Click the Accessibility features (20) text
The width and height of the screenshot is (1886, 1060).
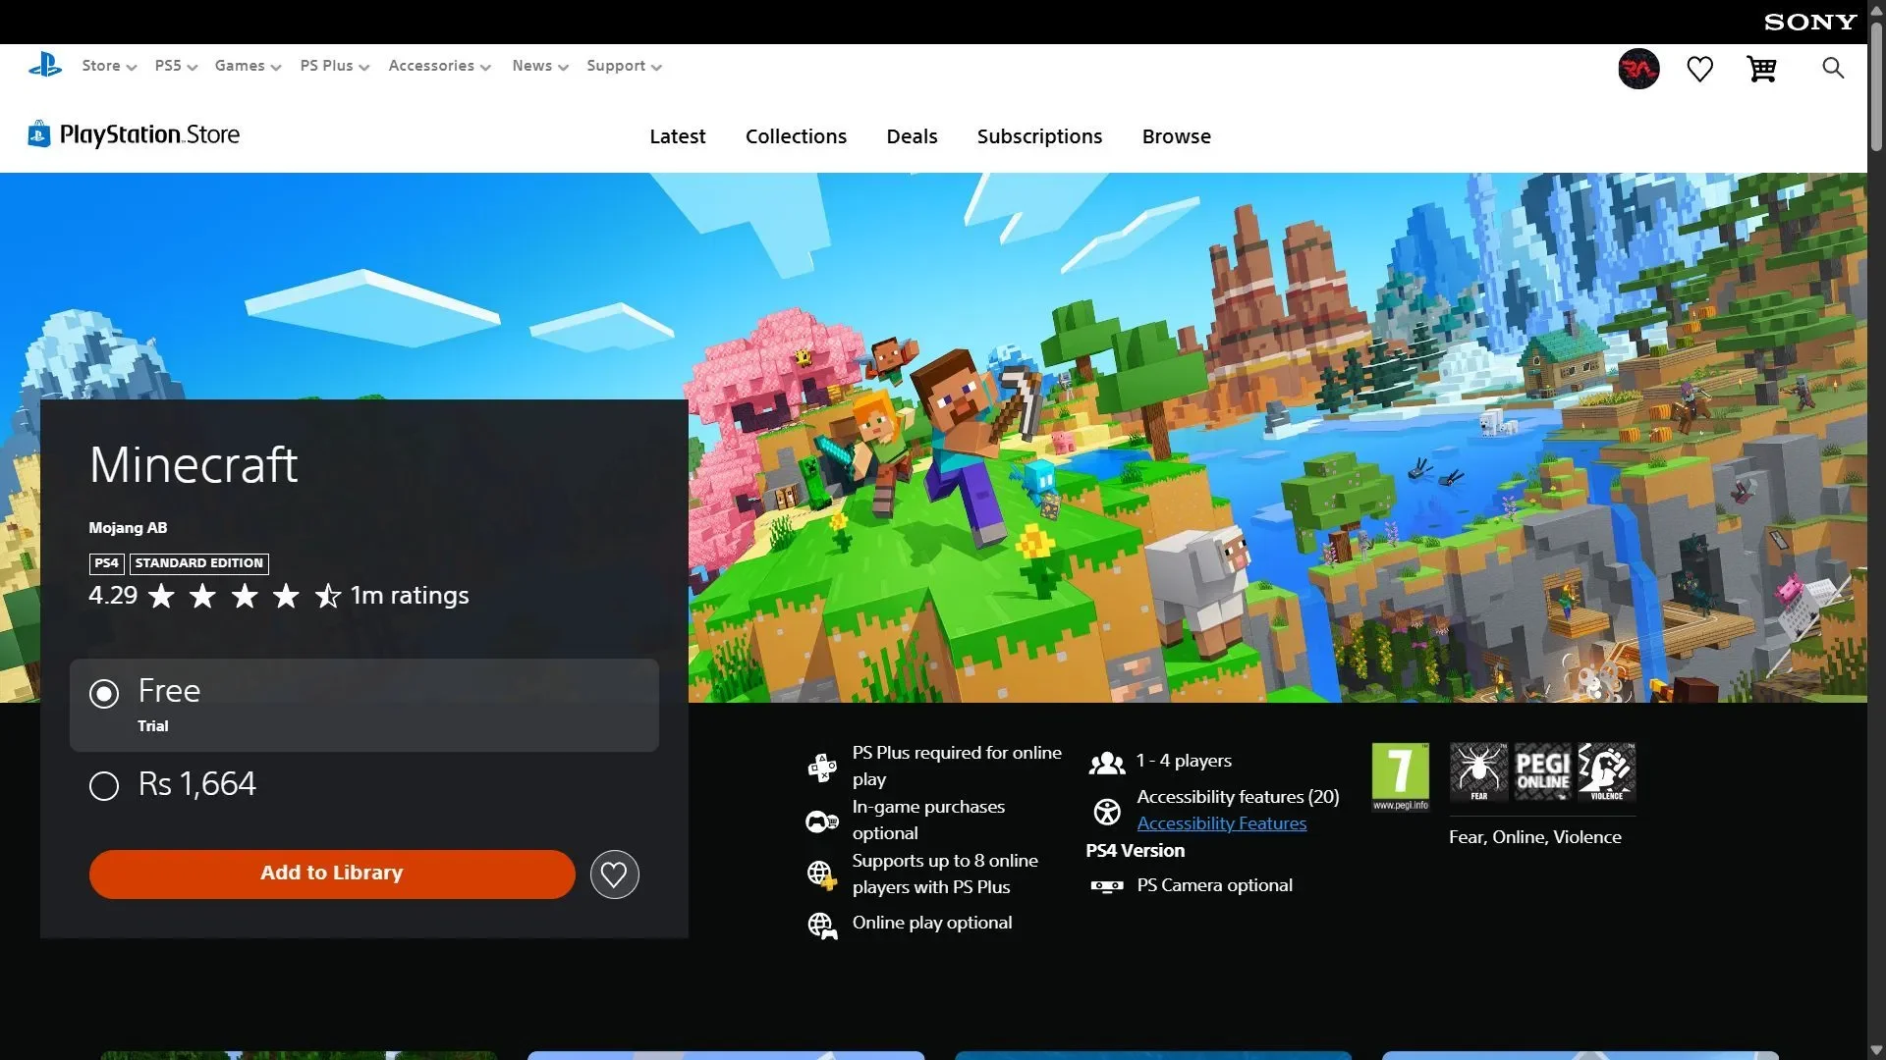(x=1238, y=797)
